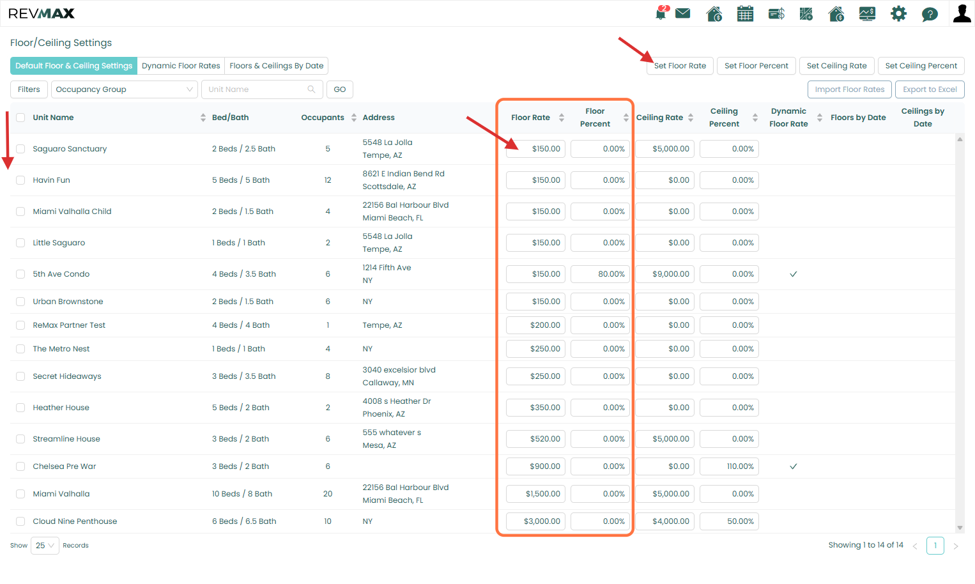
Task: Open the monitor chart analytics icon
Action: [867, 13]
